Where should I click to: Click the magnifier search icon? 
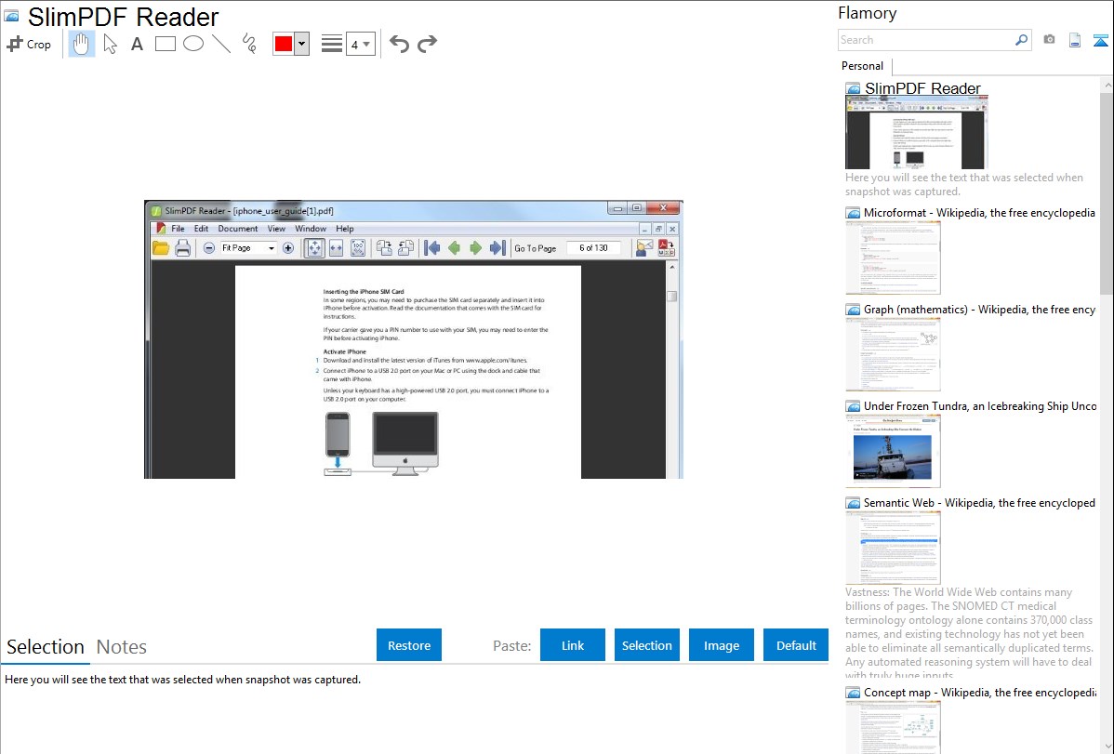tap(1021, 40)
